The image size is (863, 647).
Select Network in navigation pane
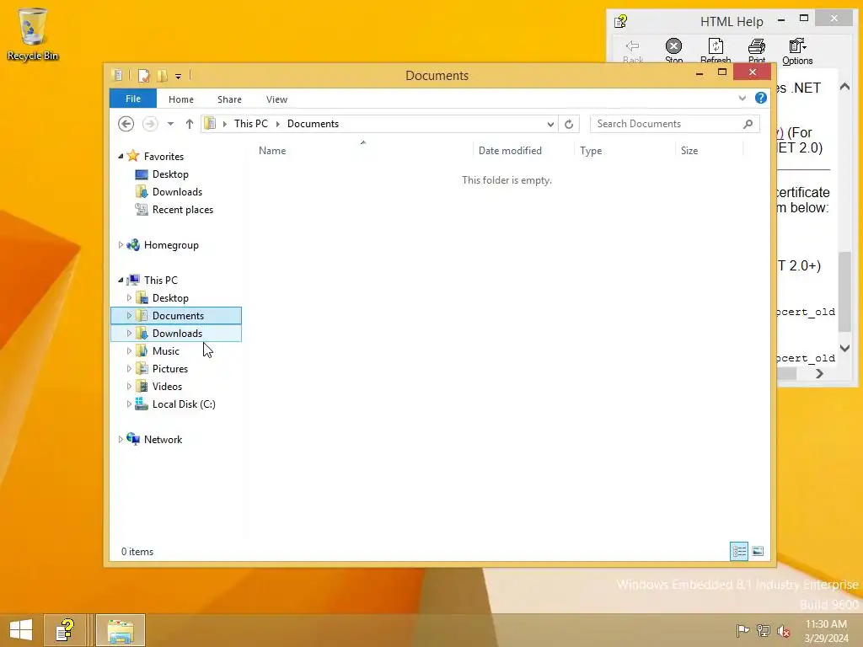(163, 439)
